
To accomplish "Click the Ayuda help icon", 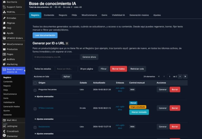I will [x=4, y=33].
